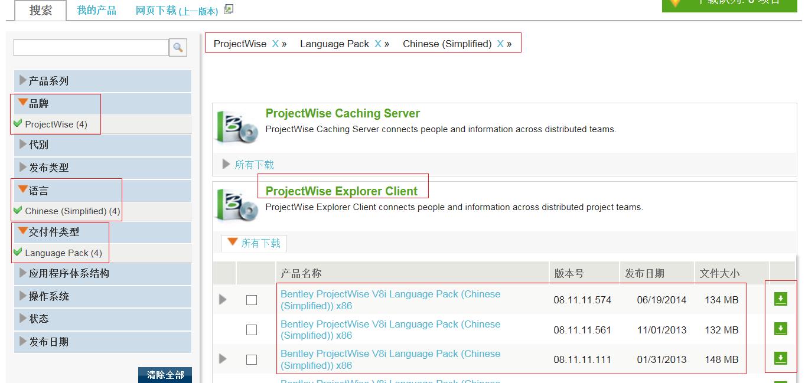Open the ProjectWise Explorer Client title link

(x=341, y=191)
